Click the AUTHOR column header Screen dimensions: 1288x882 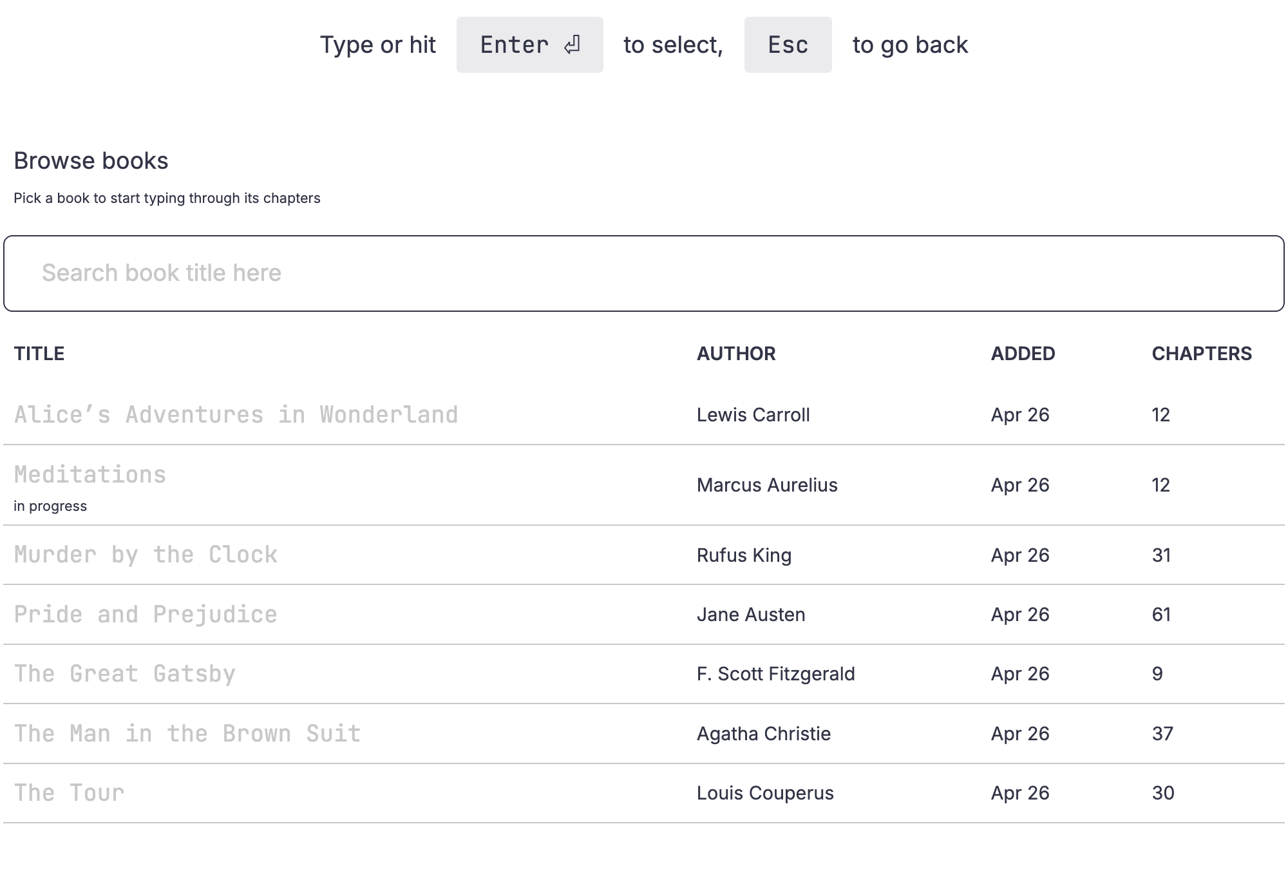[736, 354]
